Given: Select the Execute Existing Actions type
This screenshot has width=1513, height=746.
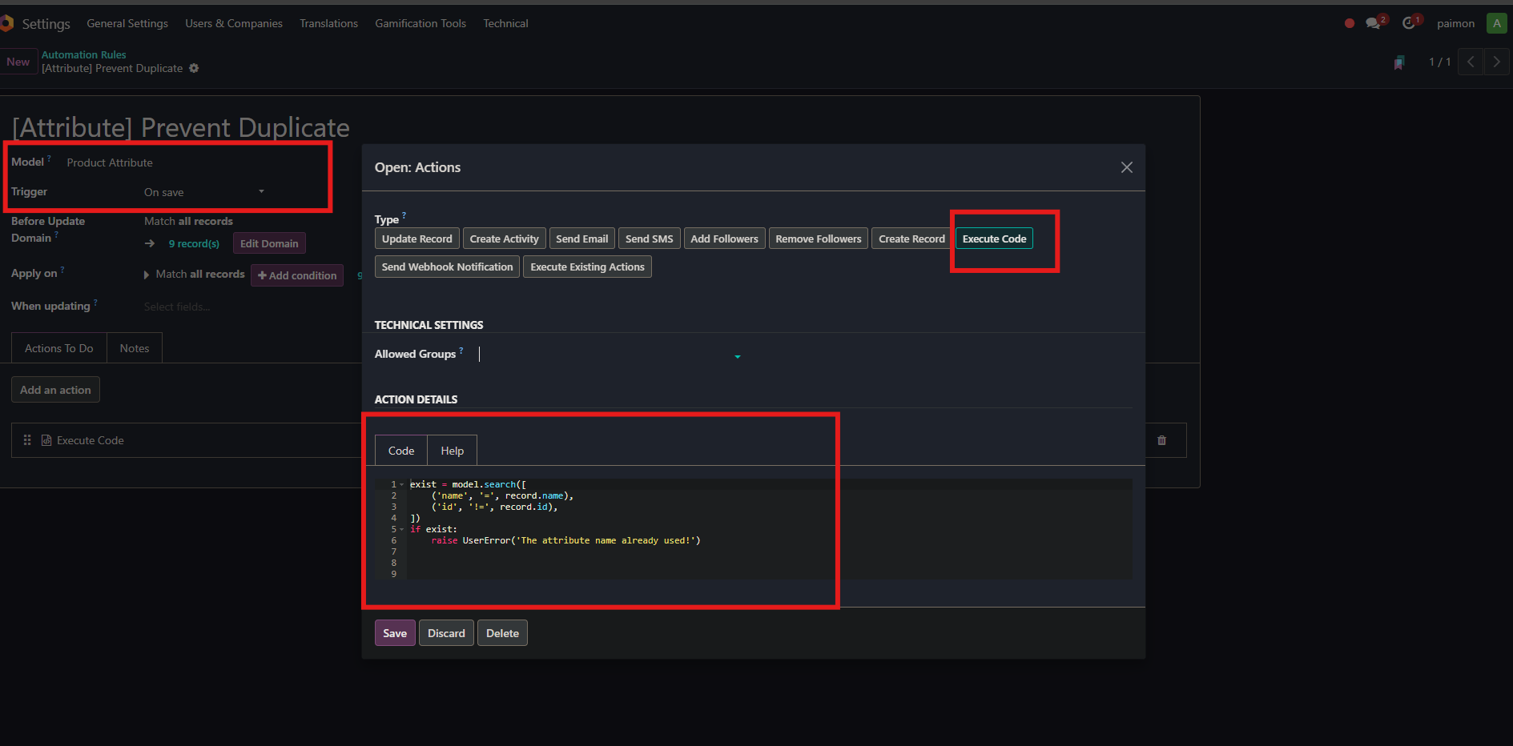Looking at the screenshot, I should click(x=587, y=267).
